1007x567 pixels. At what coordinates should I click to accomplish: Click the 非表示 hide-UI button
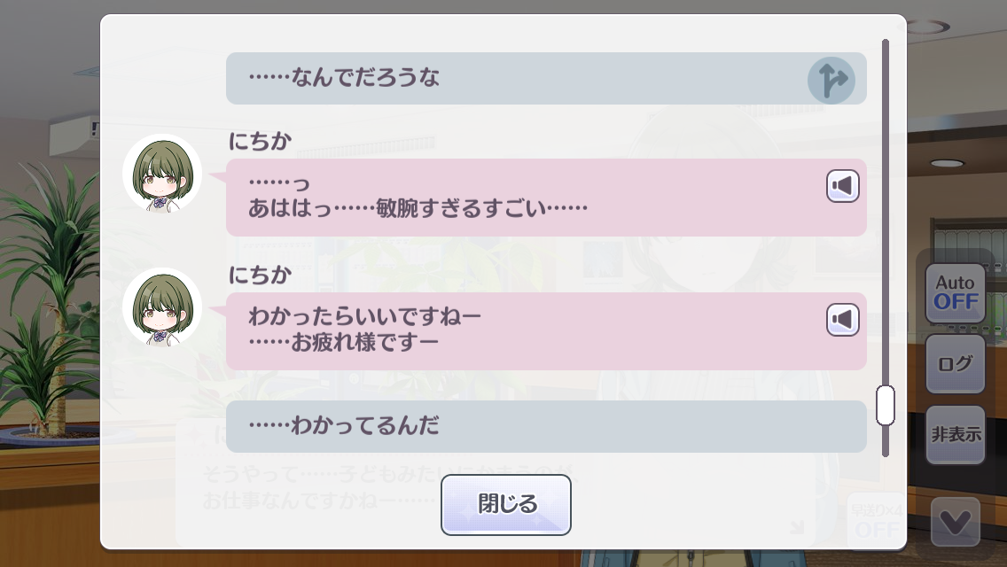point(956,435)
